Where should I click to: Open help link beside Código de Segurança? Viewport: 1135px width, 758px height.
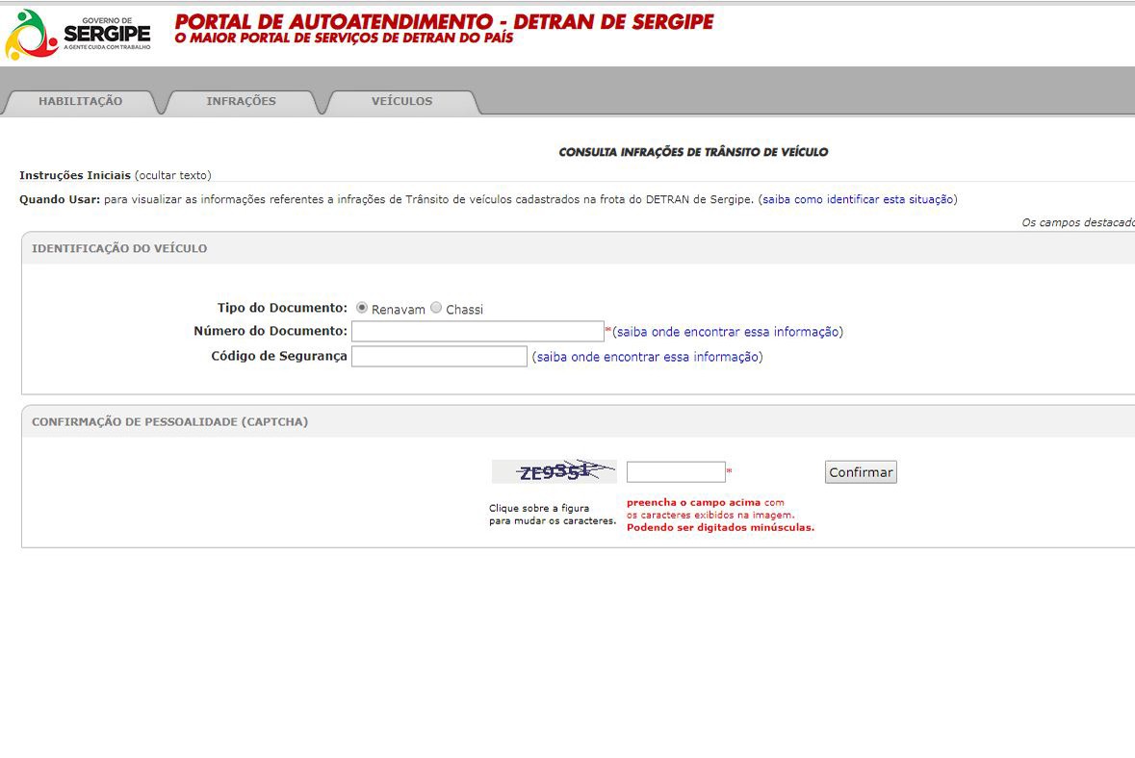[647, 357]
